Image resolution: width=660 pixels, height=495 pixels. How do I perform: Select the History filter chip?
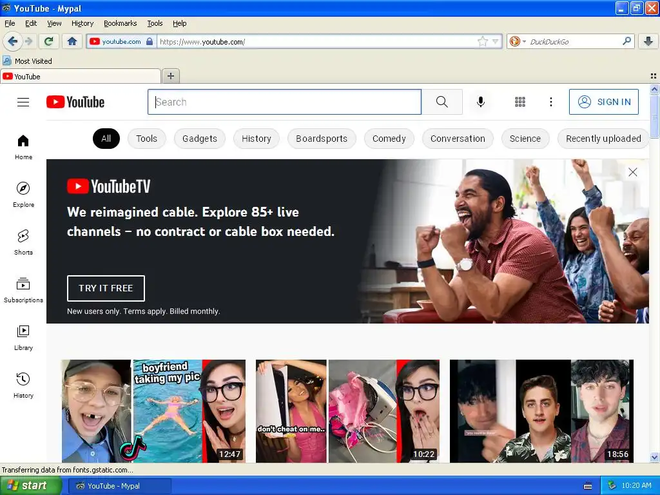(256, 139)
